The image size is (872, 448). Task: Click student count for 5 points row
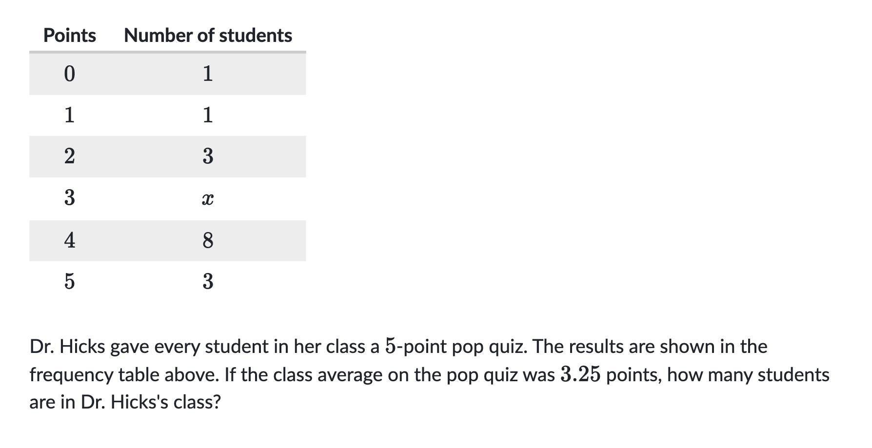coord(208,282)
